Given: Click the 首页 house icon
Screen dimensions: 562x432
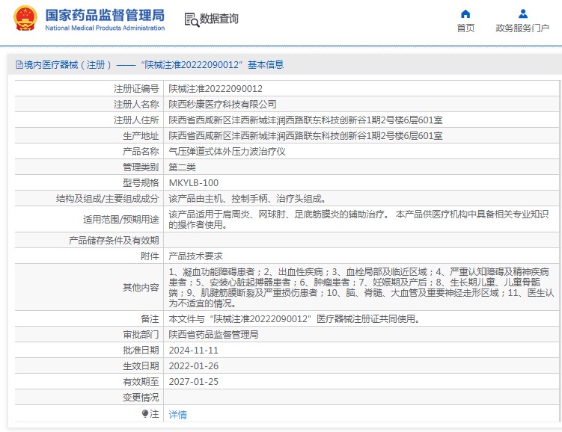Looking at the screenshot, I should coord(465,13).
